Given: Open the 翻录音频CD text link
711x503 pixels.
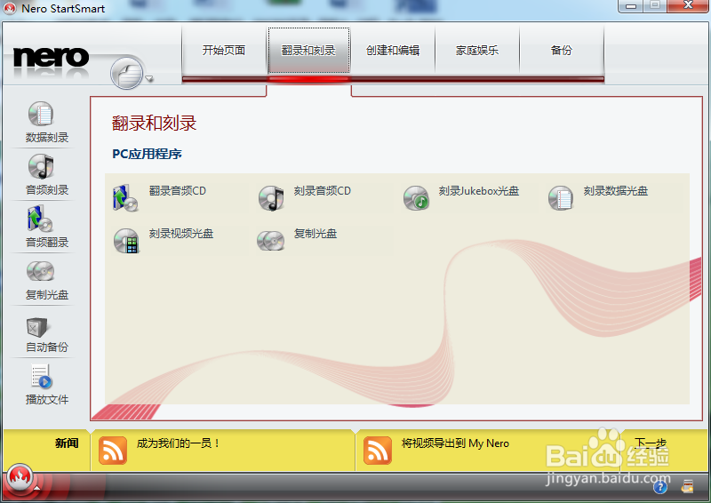Looking at the screenshot, I should [x=177, y=191].
